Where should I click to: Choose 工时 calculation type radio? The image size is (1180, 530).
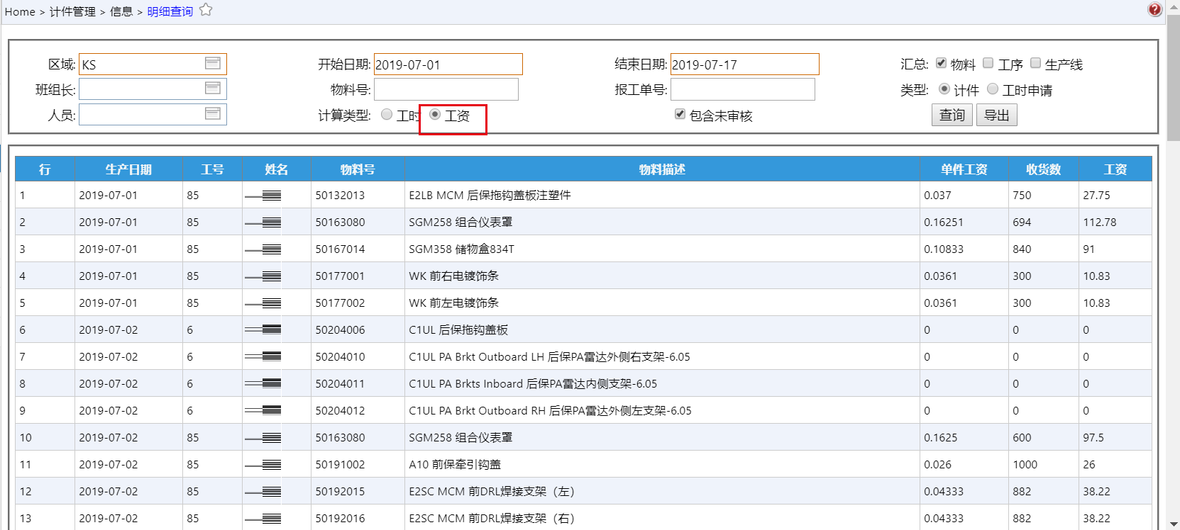(387, 114)
